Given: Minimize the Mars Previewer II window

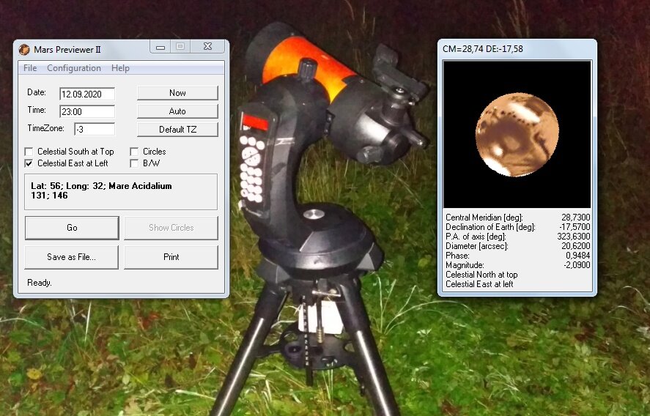Looking at the screenshot, I should pos(160,47).
